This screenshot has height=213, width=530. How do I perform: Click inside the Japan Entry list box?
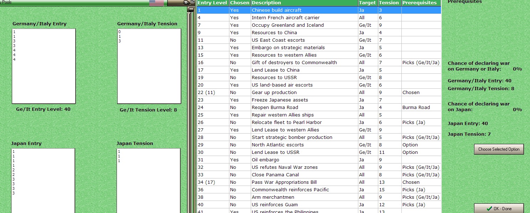(x=43, y=181)
